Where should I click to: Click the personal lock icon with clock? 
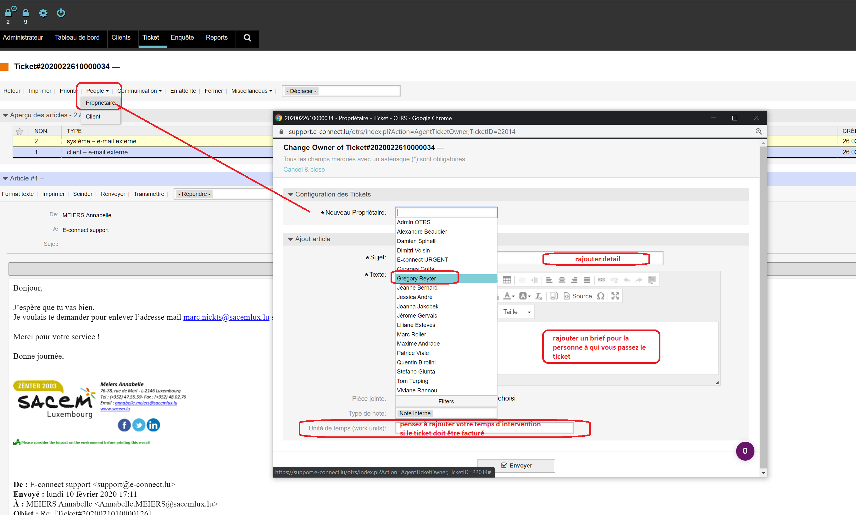click(x=10, y=11)
